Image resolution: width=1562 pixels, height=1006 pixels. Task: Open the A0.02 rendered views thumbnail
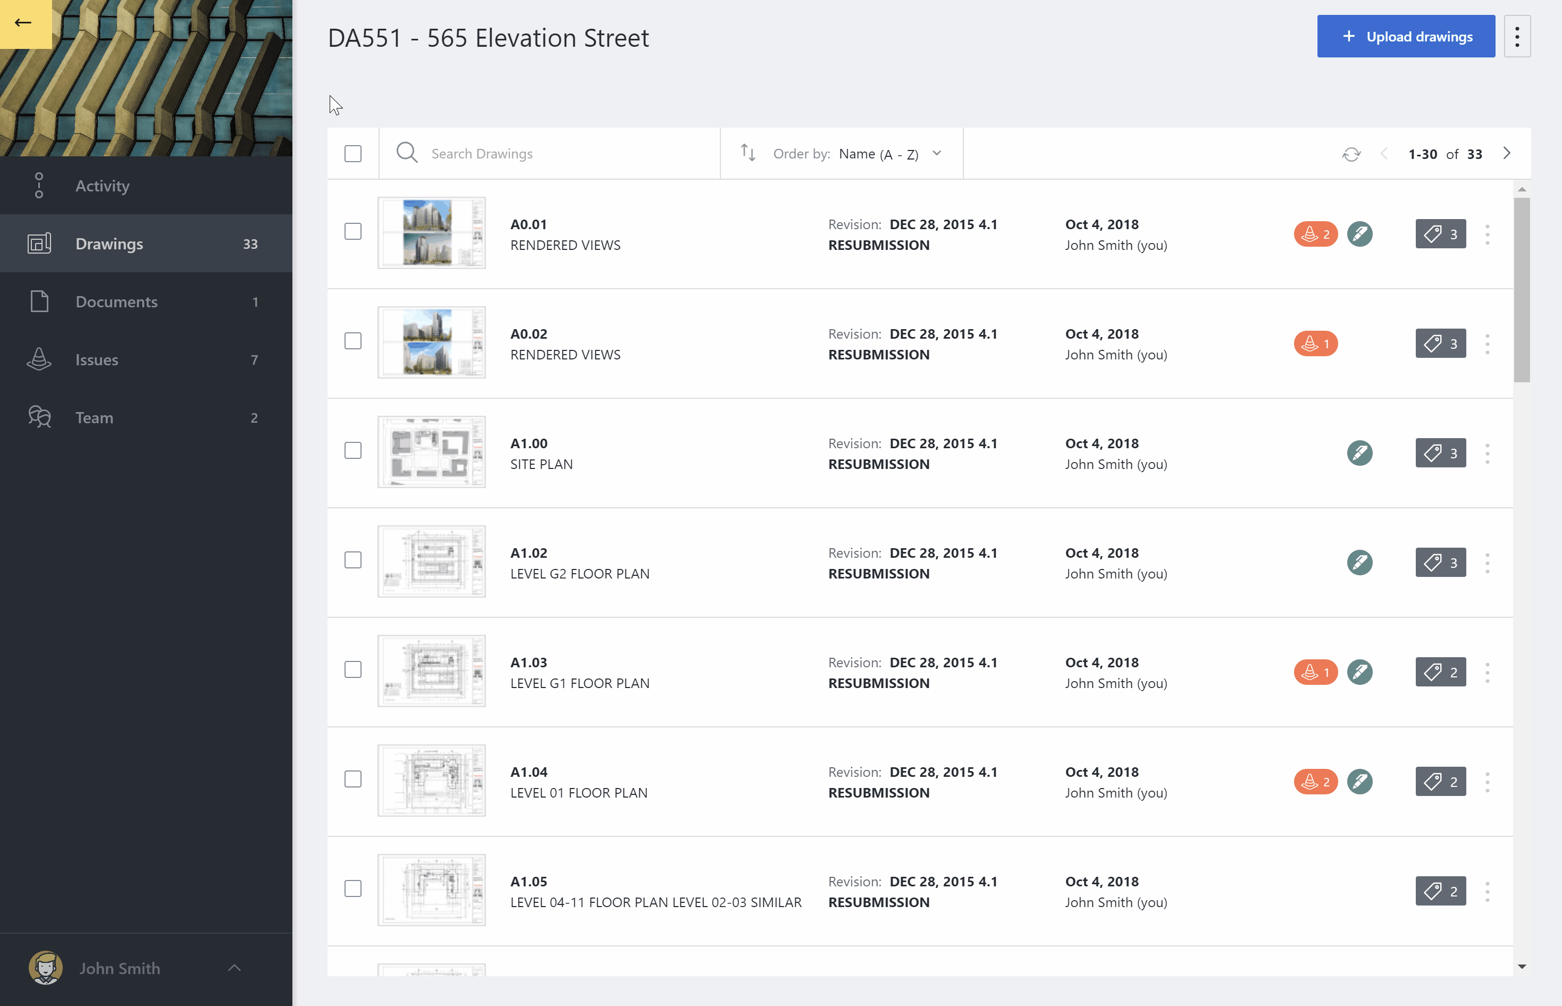tap(432, 342)
